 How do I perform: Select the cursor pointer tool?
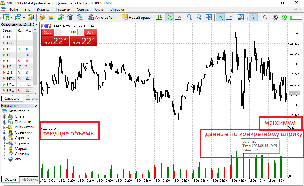pos(253,17)
